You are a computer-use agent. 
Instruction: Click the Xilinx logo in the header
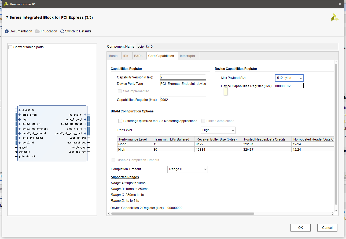click(x=335, y=17)
